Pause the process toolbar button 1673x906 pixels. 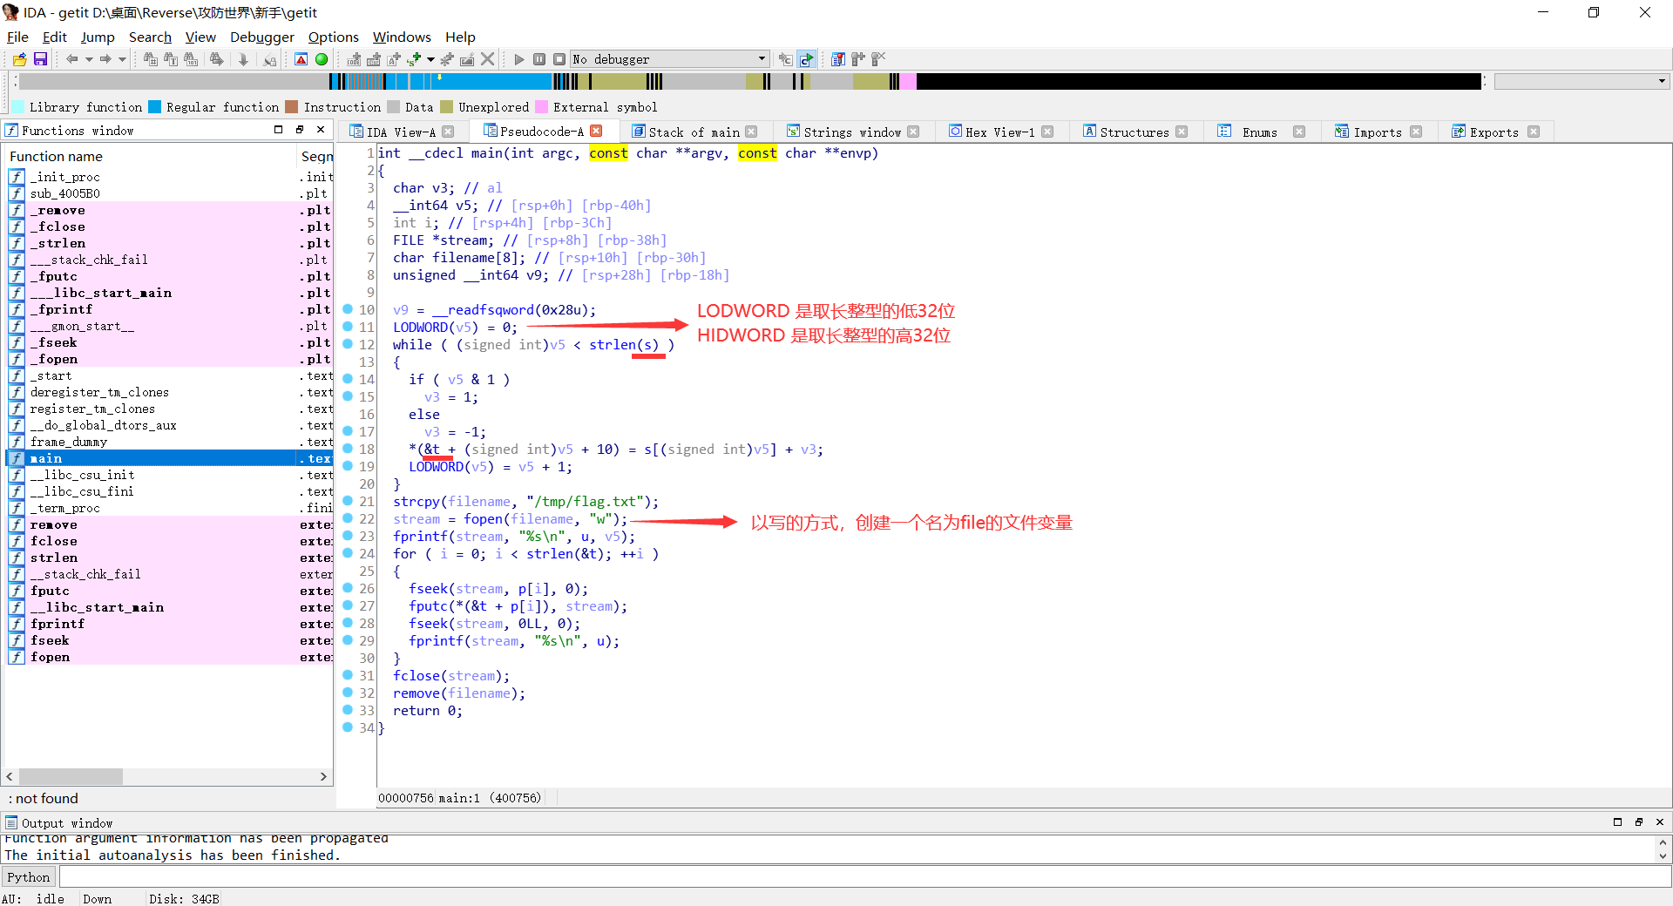(x=539, y=59)
